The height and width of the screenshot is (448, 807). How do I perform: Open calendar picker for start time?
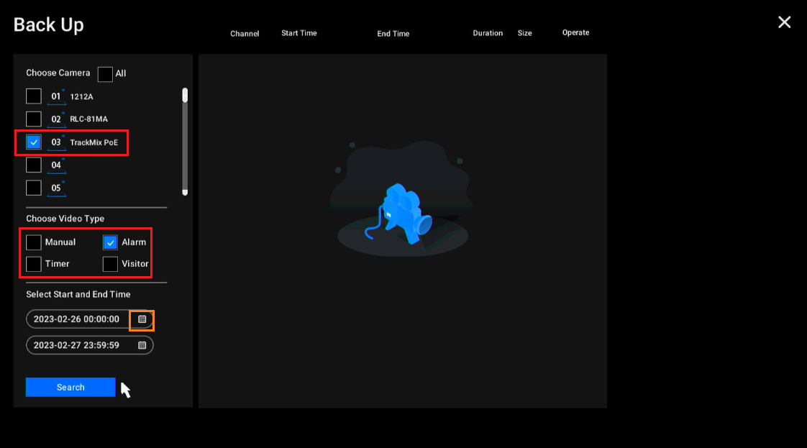[142, 319]
